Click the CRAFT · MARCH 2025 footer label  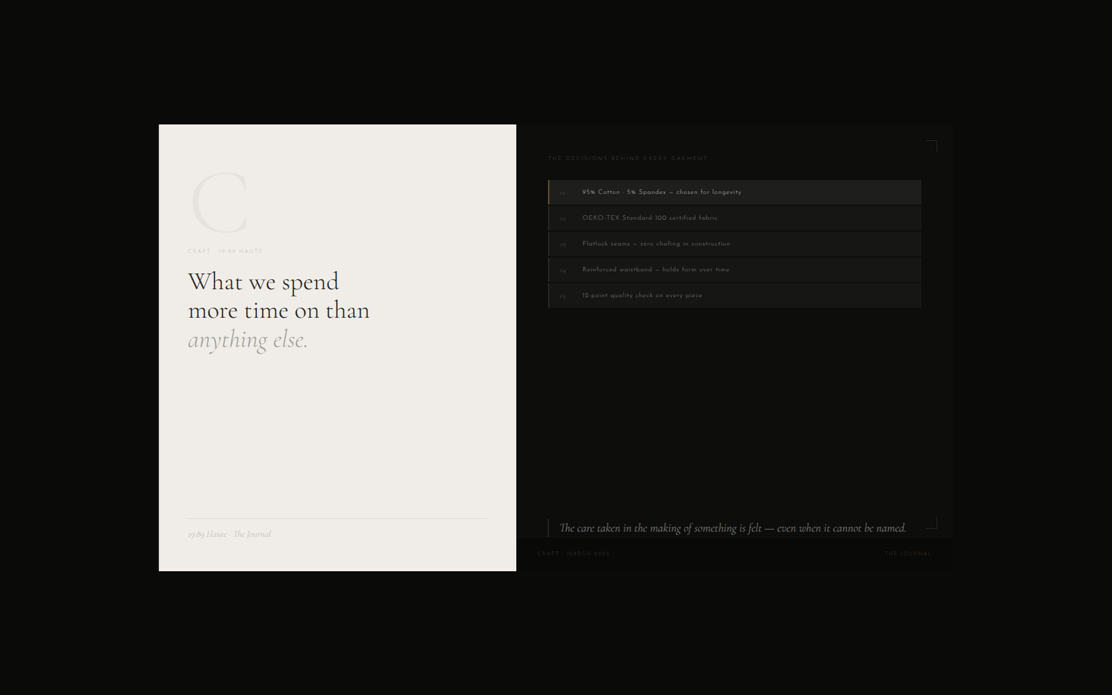click(573, 554)
